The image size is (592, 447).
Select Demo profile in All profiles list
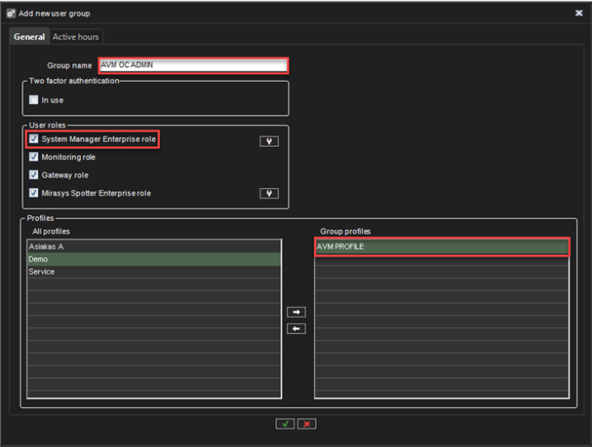click(x=154, y=259)
